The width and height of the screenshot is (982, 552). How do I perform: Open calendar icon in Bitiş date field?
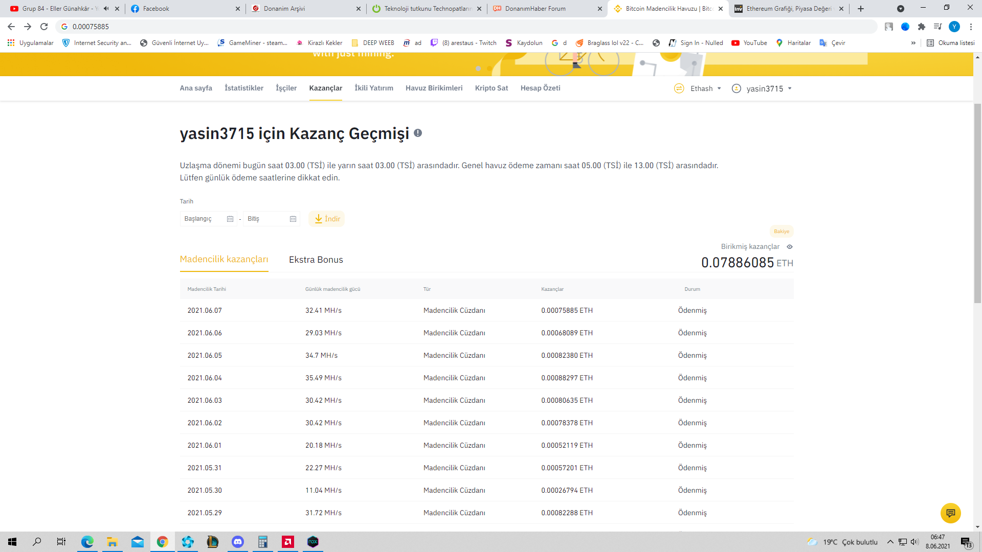click(x=293, y=219)
